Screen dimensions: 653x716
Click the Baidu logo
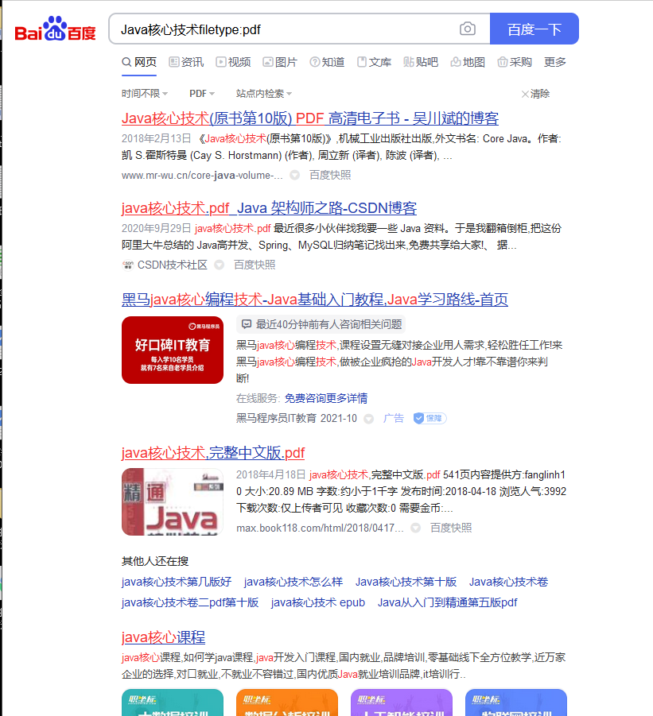click(x=56, y=29)
